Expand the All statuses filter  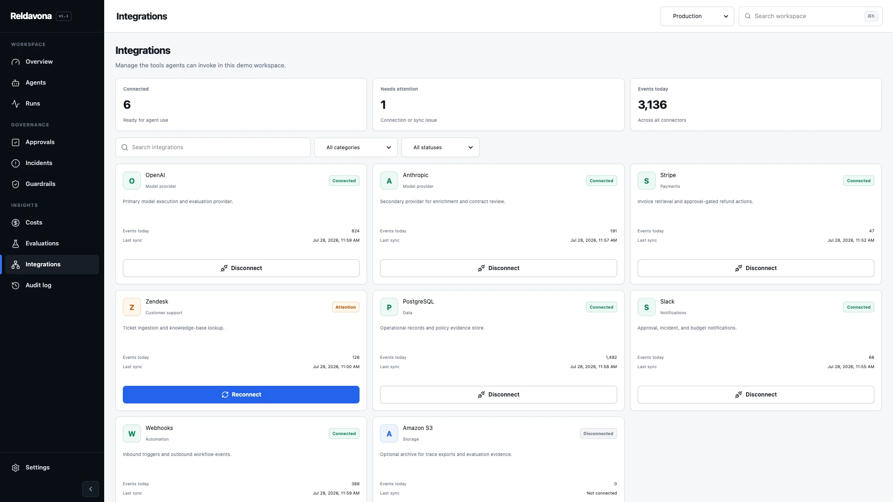pos(440,147)
